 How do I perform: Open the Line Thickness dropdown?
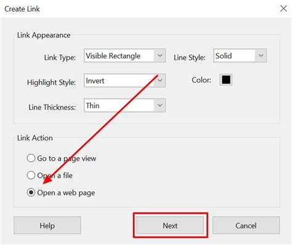click(124, 105)
